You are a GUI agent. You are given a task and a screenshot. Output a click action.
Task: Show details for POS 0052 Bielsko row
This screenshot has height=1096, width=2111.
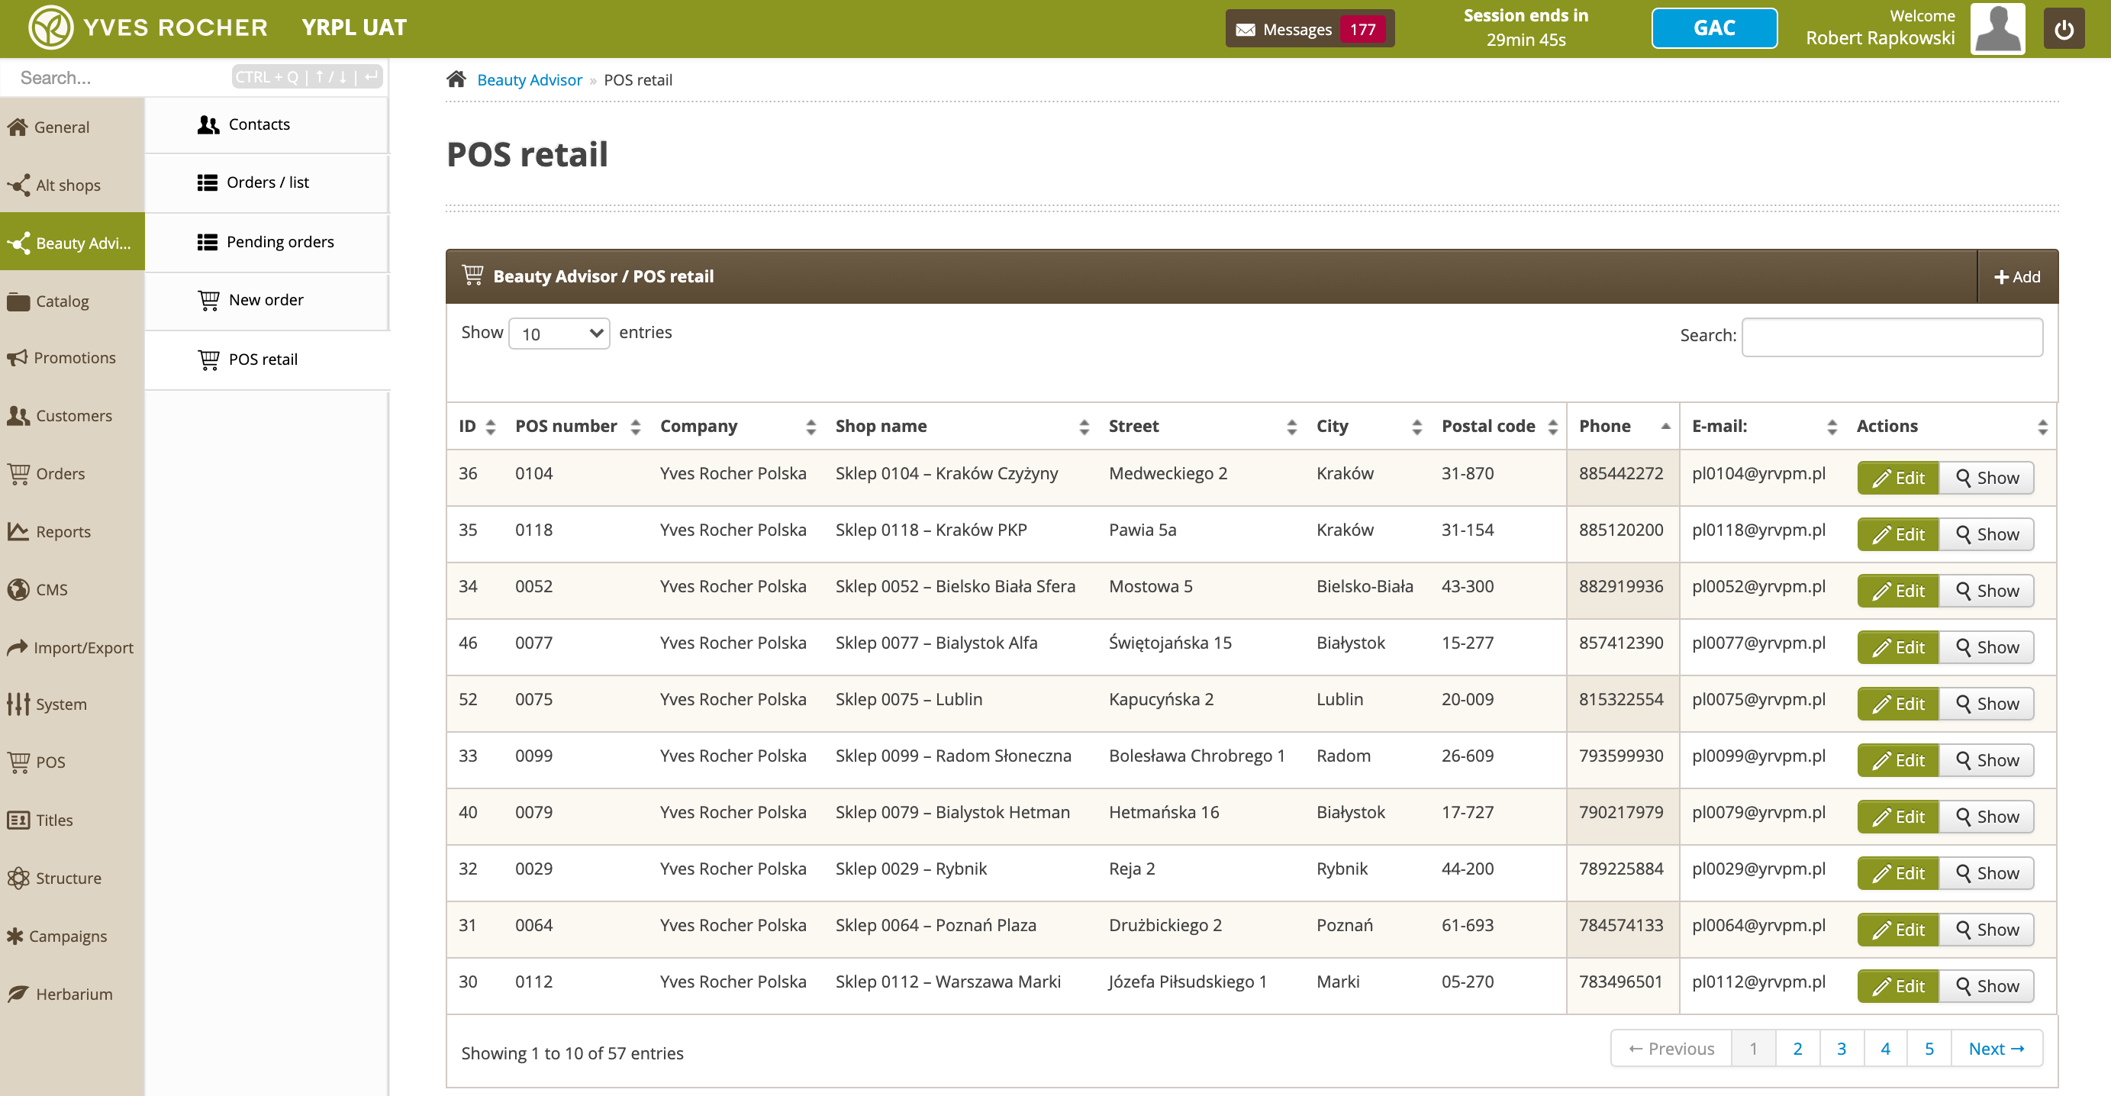pos(1987,591)
